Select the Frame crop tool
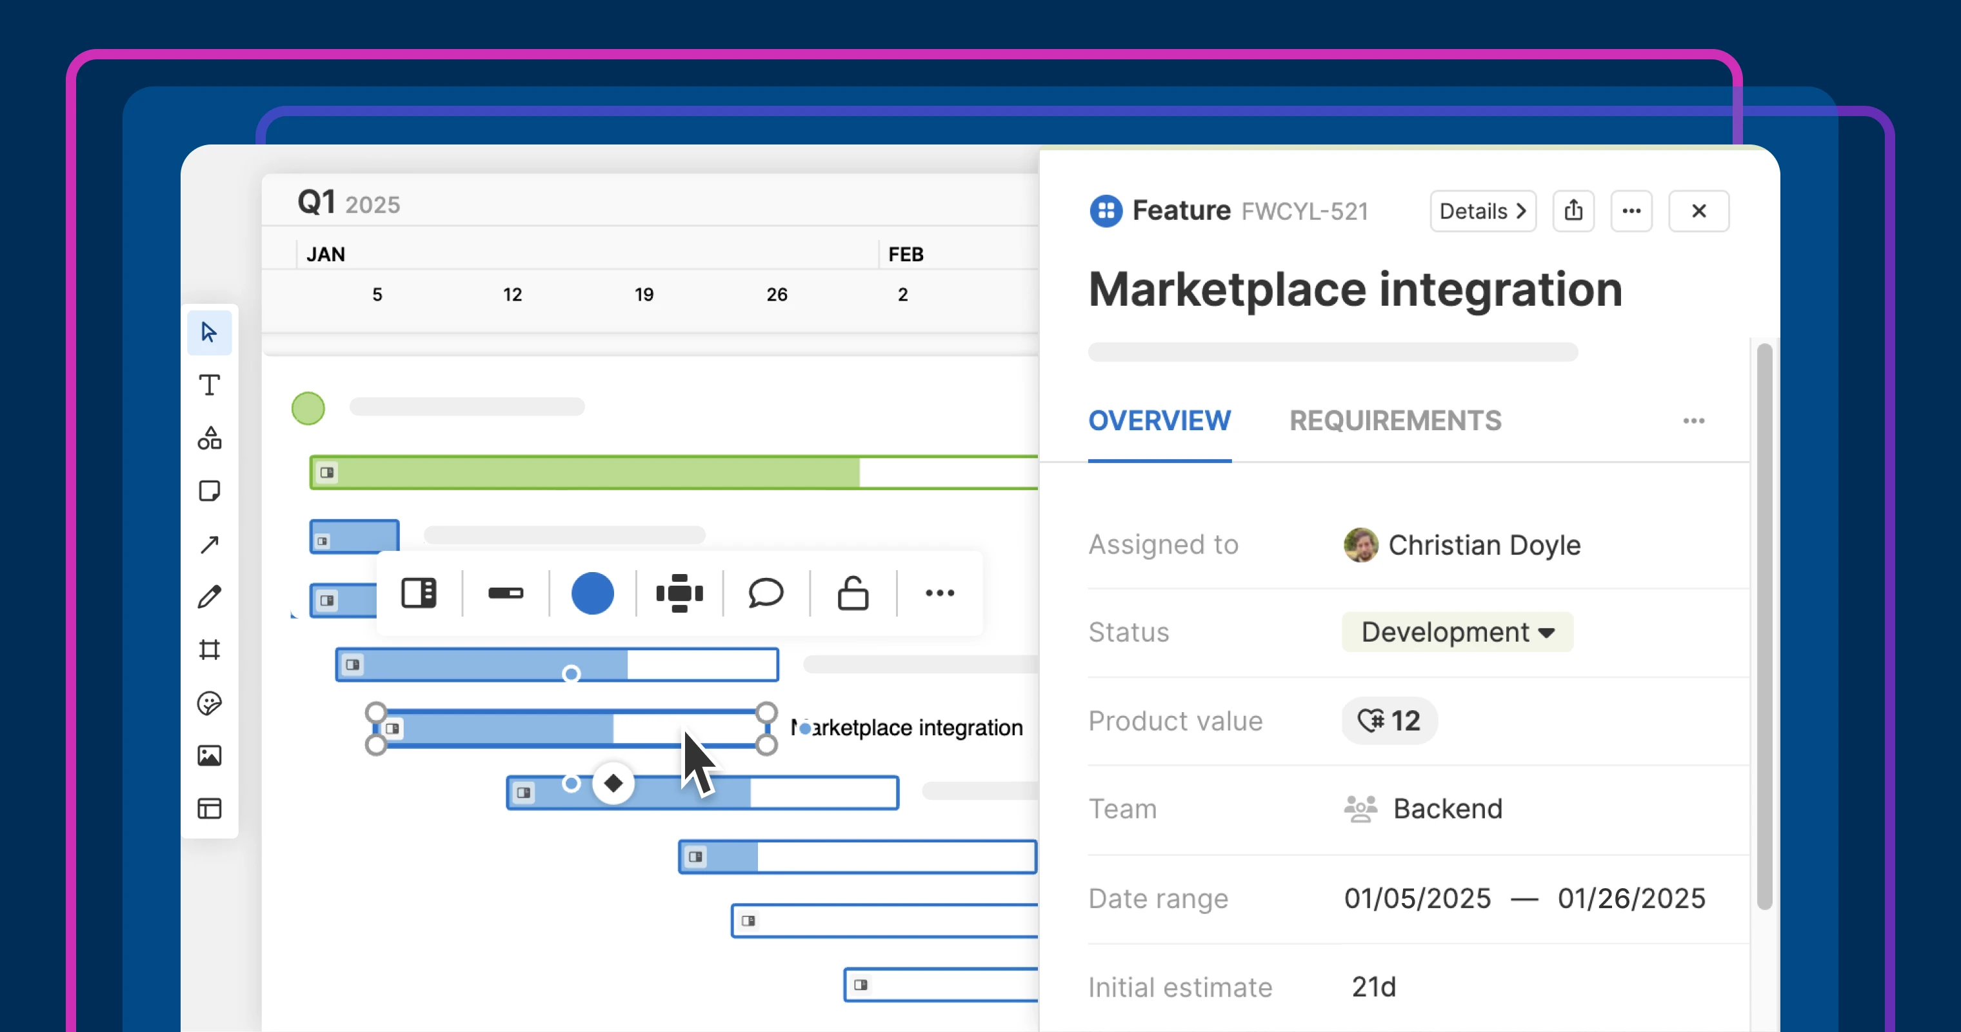Screen dimensions: 1961x1032 (x=208, y=649)
